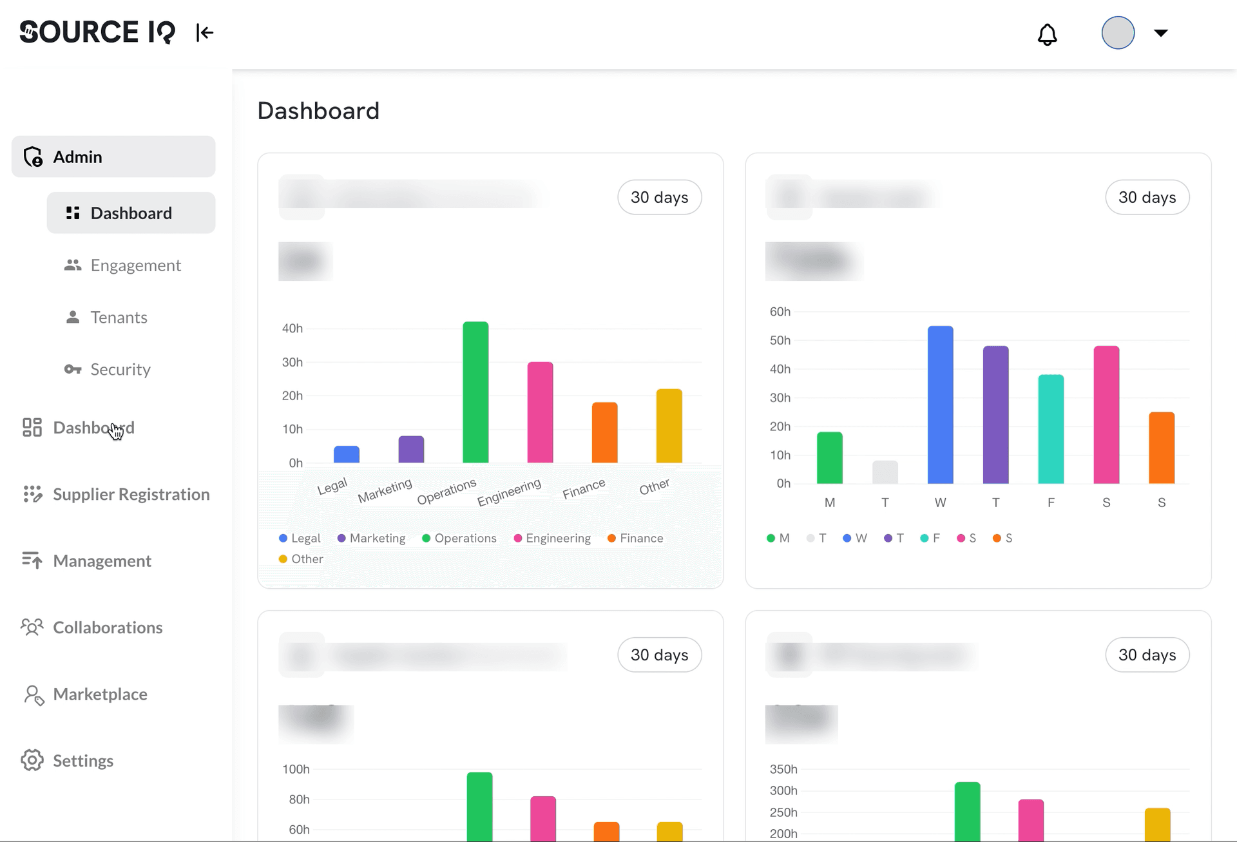The height and width of the screenshot is (842, 1237).
Task: Click the orange Finance bar
Action: [x=604, y=433]
